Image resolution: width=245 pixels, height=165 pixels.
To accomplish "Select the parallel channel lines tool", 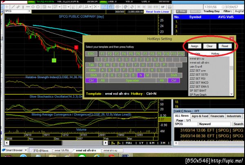I will pos(18,7).
